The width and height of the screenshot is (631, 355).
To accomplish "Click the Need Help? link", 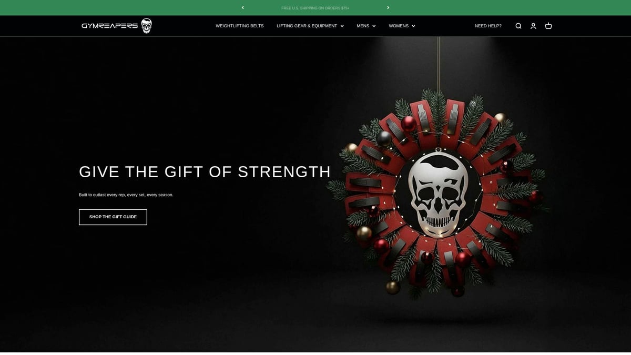I will 488,26.
